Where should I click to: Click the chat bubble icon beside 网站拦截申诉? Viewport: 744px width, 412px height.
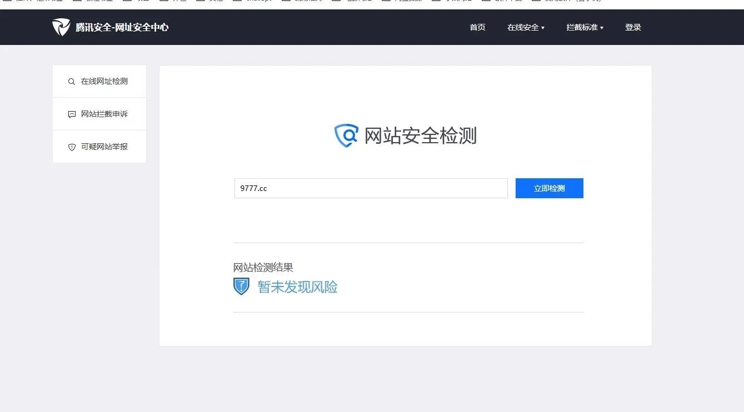tap(72, 114)
